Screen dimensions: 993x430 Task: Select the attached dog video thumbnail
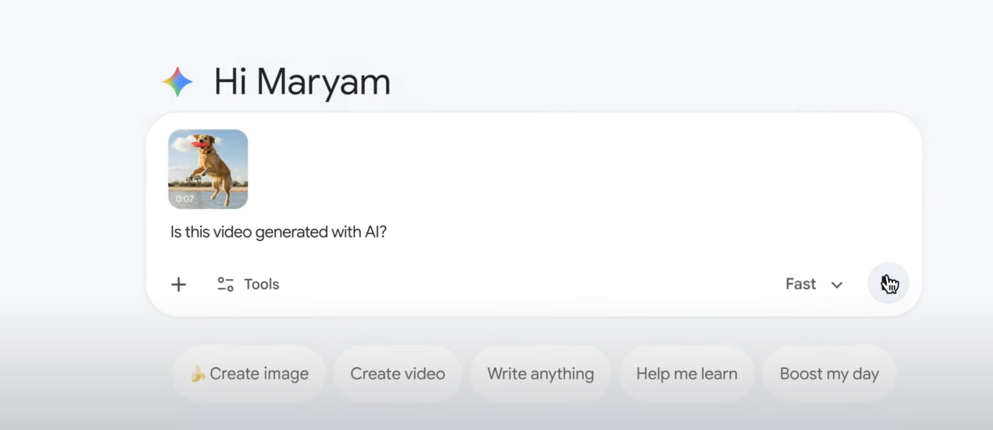point(208,170)
